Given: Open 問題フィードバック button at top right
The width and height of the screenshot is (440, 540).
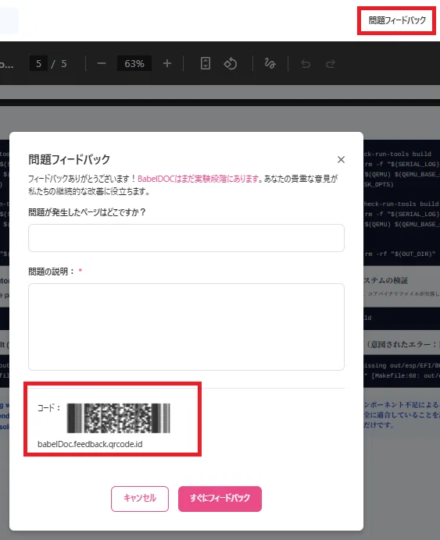Looking at the screenshot, I should tap(397, 20).
